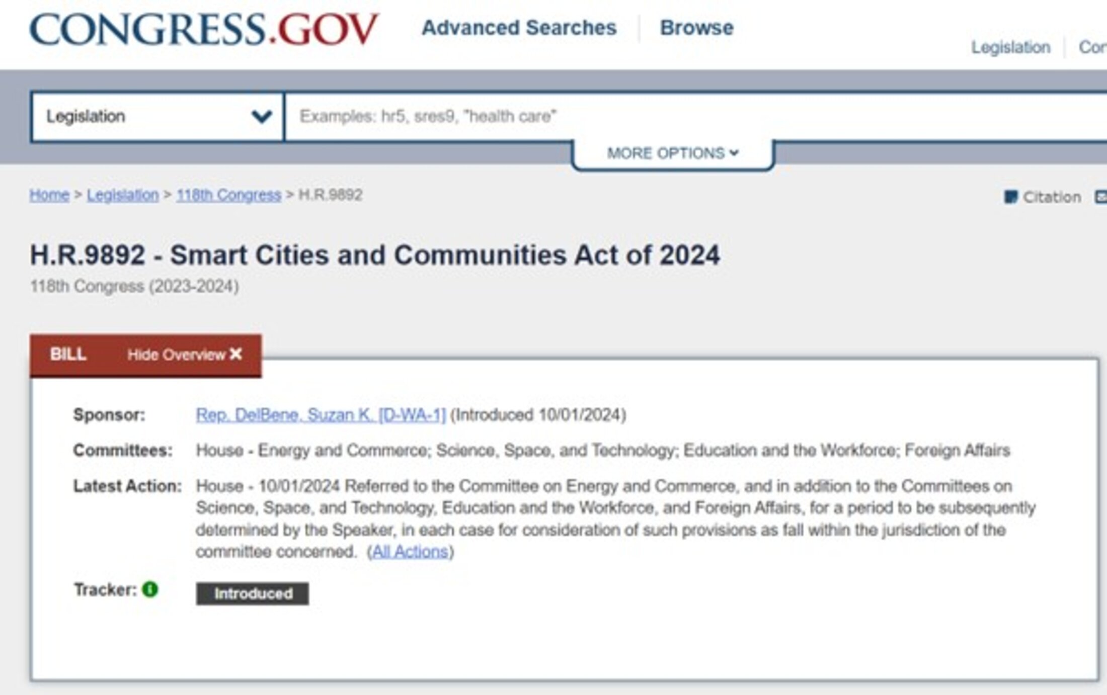Open the Browse menu item
This screenshot has width=1107, height=695.
tap(696, 28)
